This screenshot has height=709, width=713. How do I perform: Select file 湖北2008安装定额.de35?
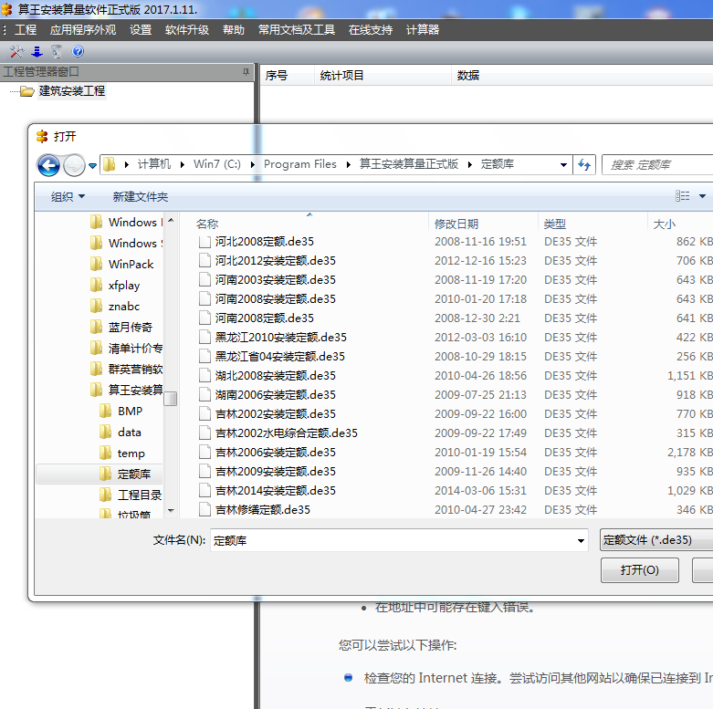coord(275,375)
